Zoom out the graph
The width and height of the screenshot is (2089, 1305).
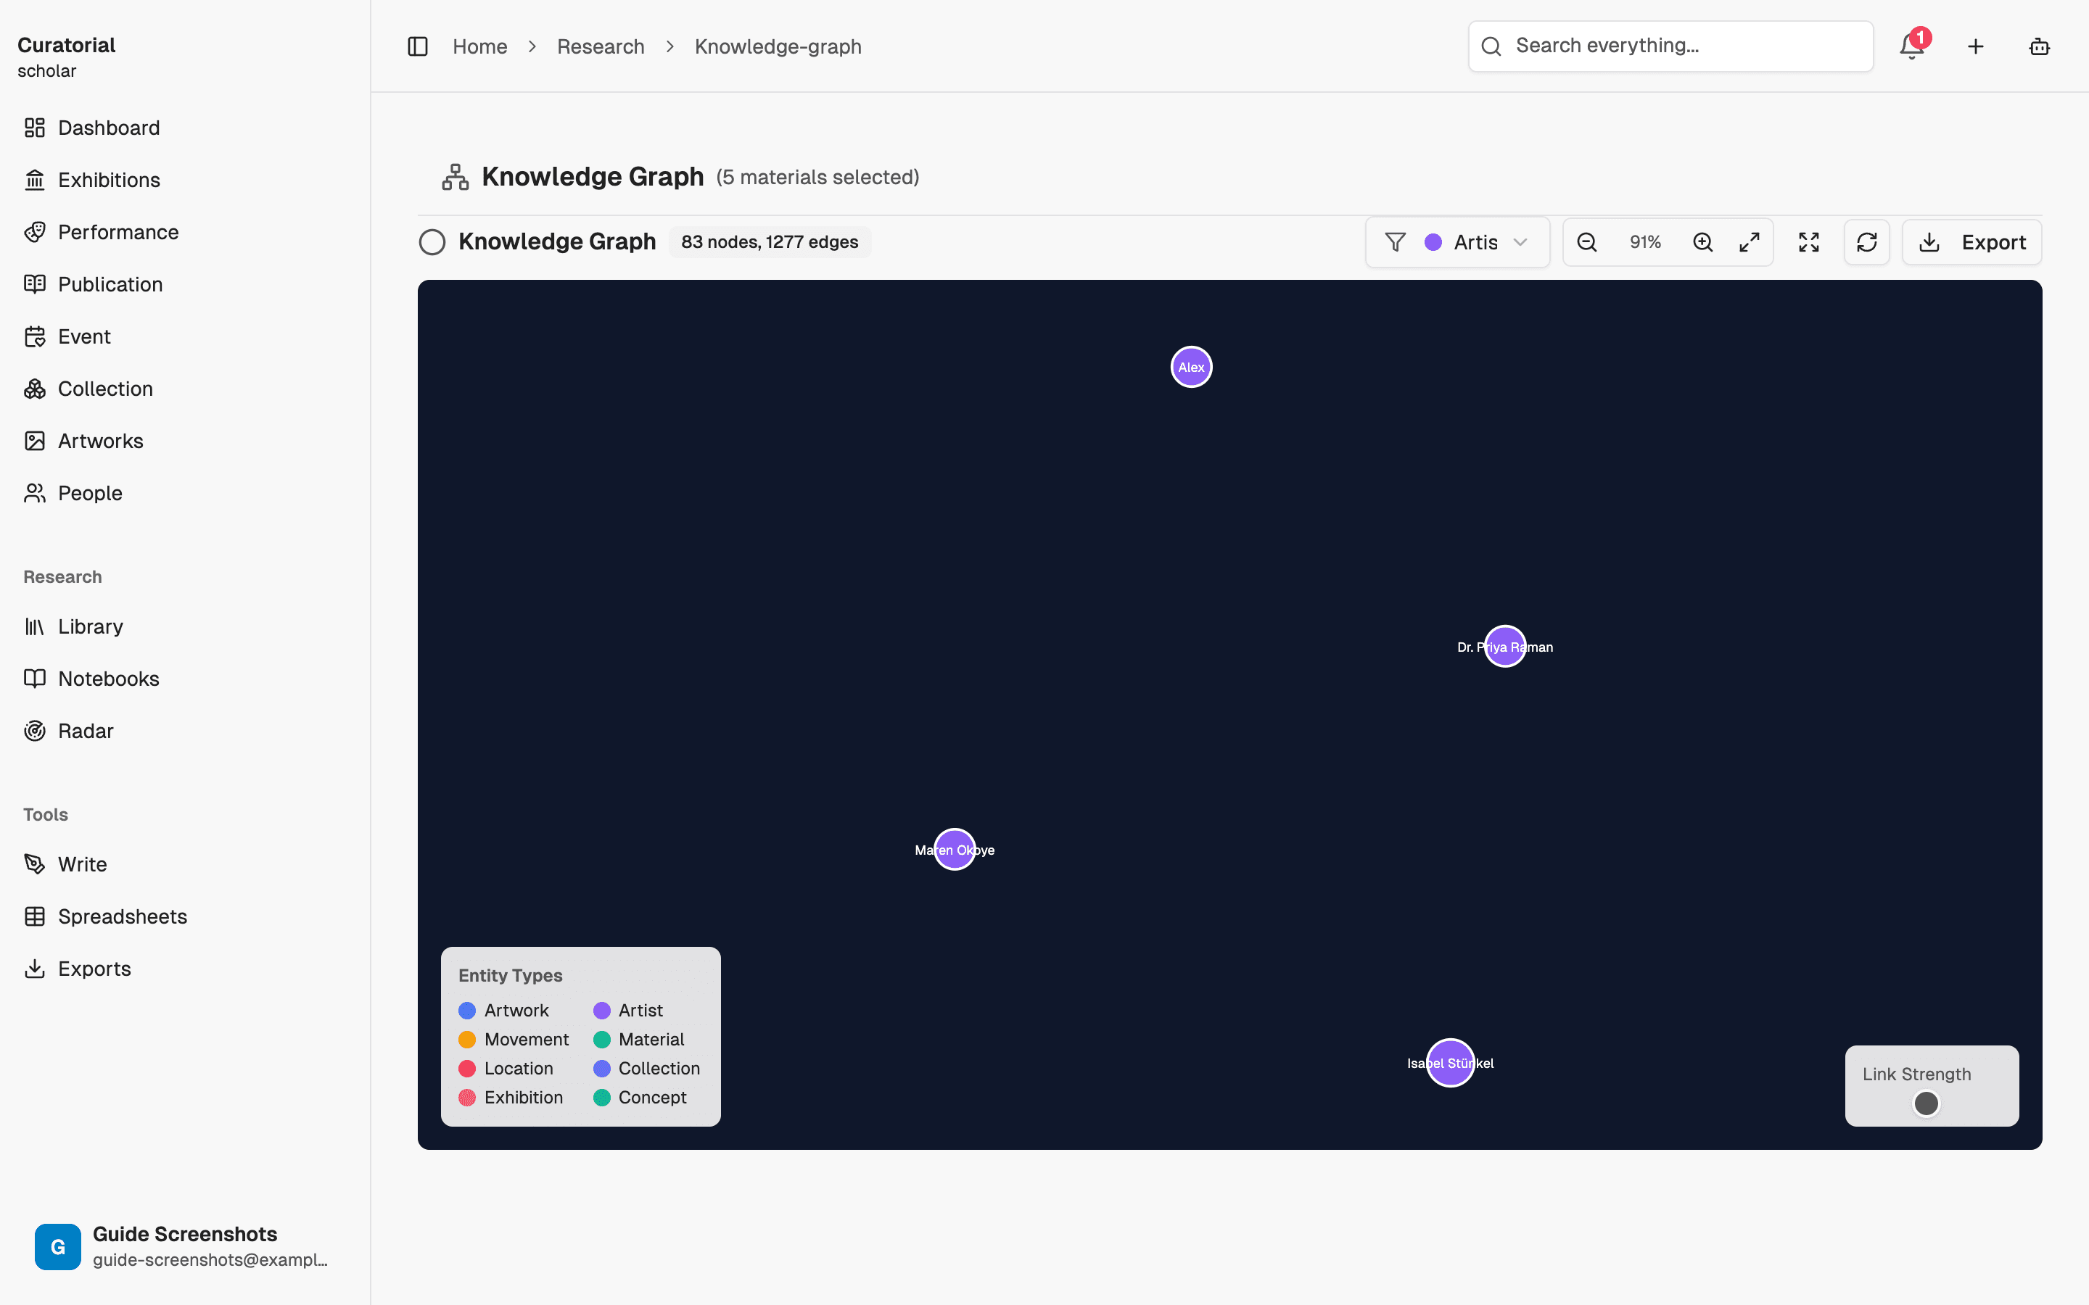coord(1586,243)
